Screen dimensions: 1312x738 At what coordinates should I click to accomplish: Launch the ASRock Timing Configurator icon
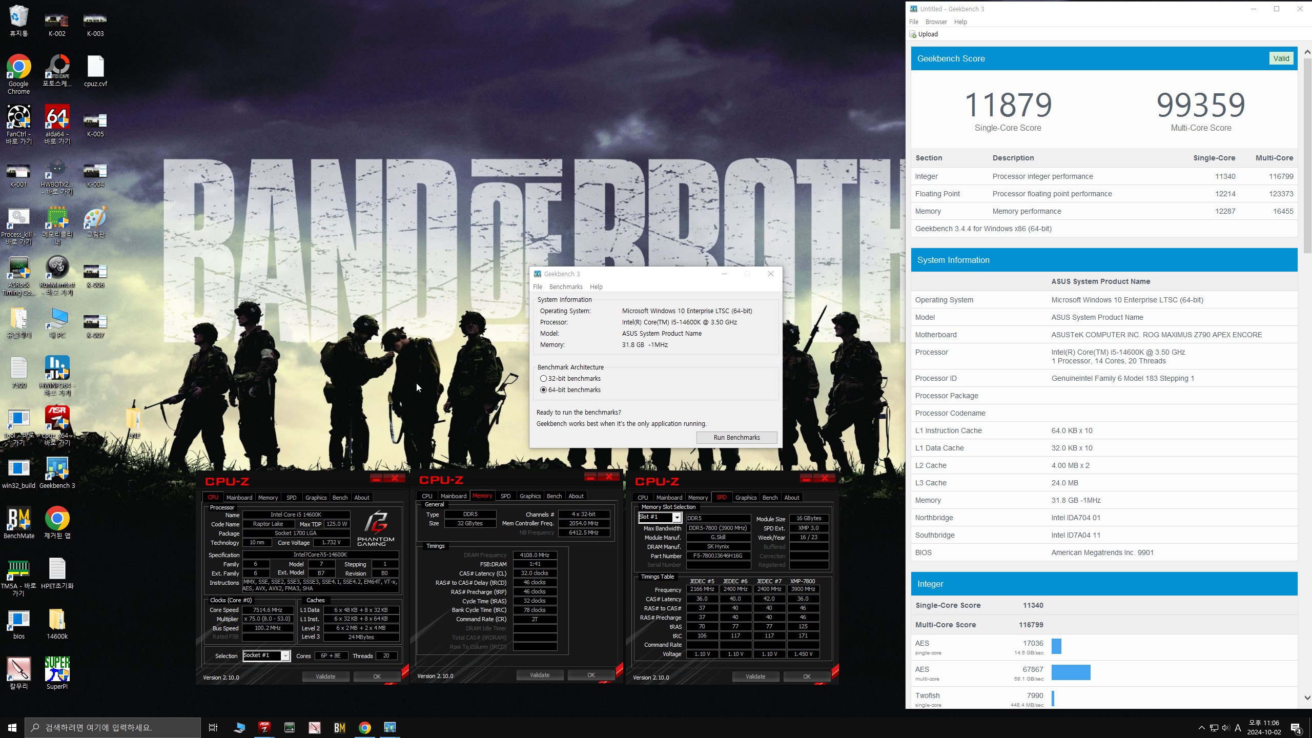(x=18, y=275)
